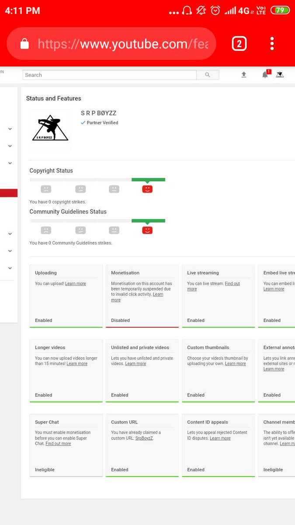
Task: Click Enabled status in Uploading card
Action: 44,320
